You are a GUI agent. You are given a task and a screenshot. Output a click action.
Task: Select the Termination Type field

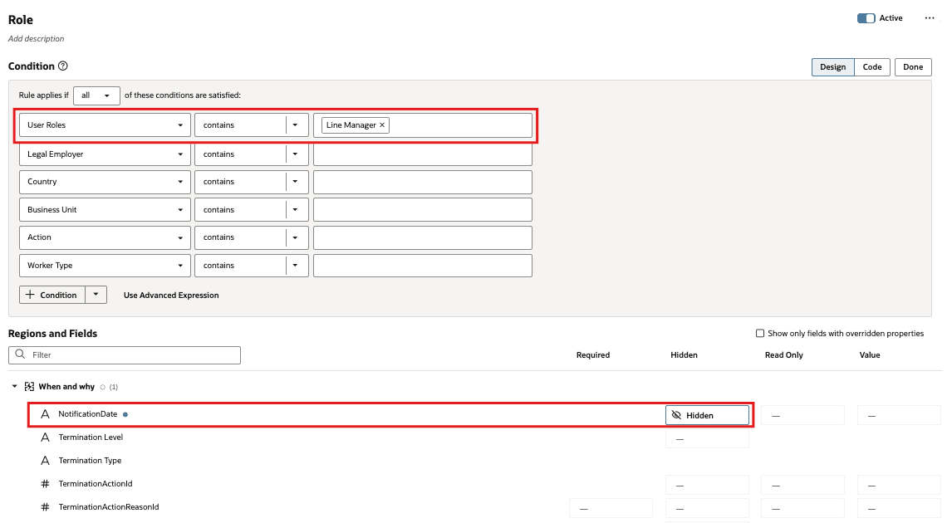90,461
